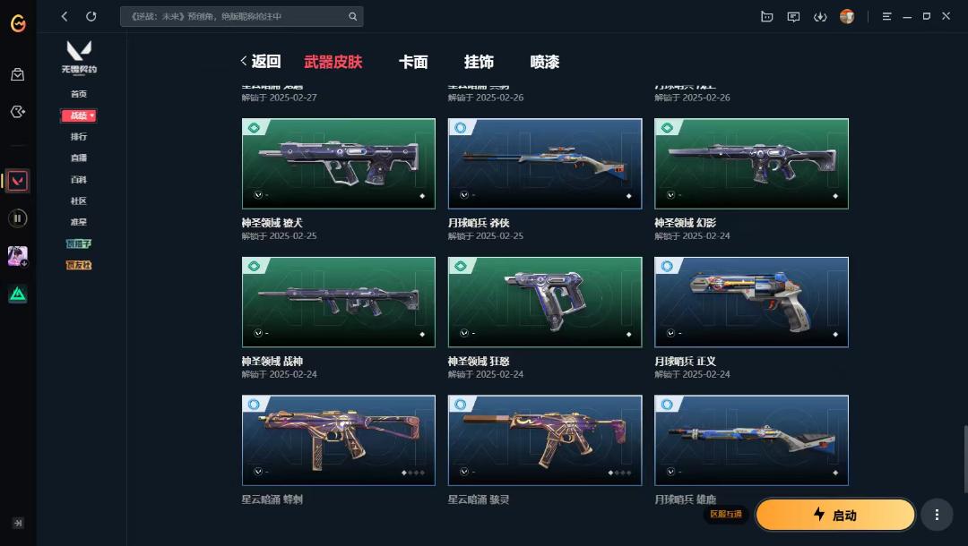Select the Valorant game icon in left rail
968x546 pixels.
pos(17,181)
